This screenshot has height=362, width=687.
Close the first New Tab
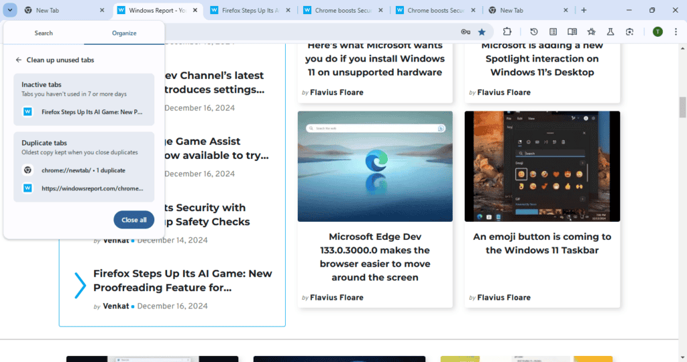point(102,10)
